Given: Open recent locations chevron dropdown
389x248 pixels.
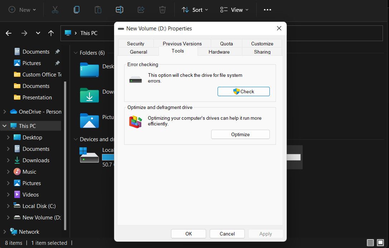Looking at the screenshot, I should 38,33.
